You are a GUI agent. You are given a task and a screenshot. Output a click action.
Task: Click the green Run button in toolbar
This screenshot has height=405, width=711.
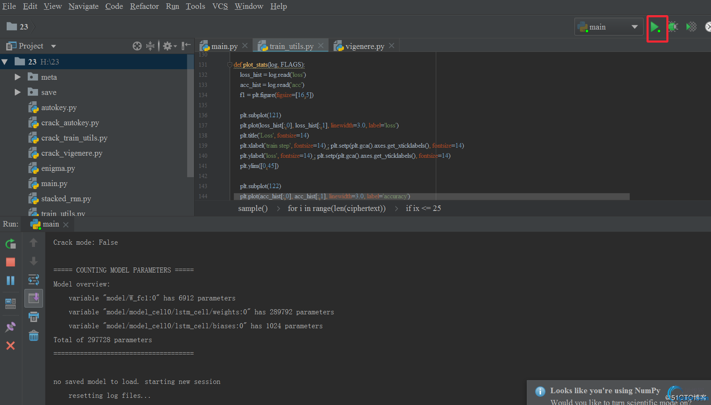[x=655, y=27]
